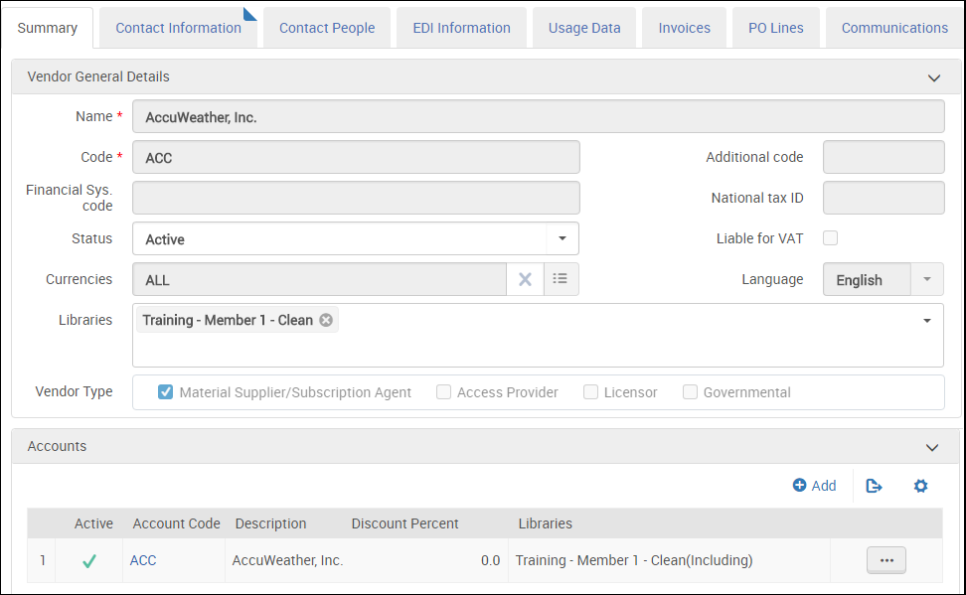Click into the National tax ID field
The height and width of the screenshot is (595, 966).
(883, 198)
